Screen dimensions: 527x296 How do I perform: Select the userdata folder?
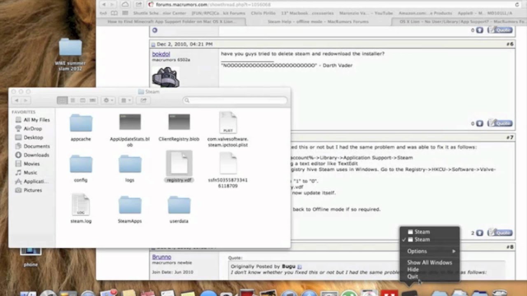point(179,209)
